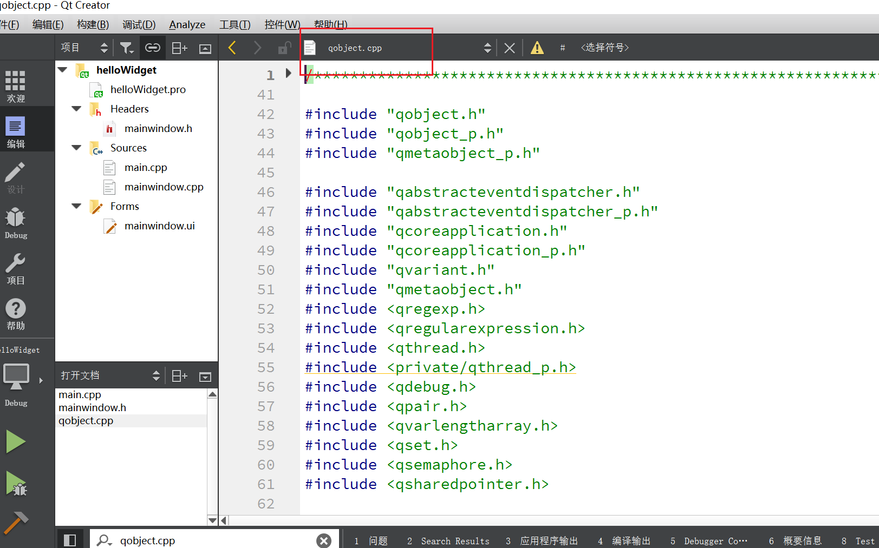The width and height of the screenshot is (879, 548).
Task: Open the Search Results pane
Action: click(x=448, y=541)
